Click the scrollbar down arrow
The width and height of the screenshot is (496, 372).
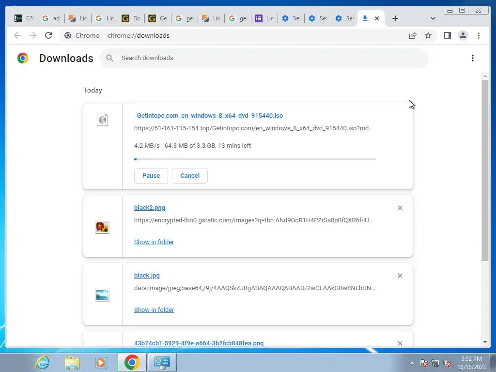tap(485, 342)
